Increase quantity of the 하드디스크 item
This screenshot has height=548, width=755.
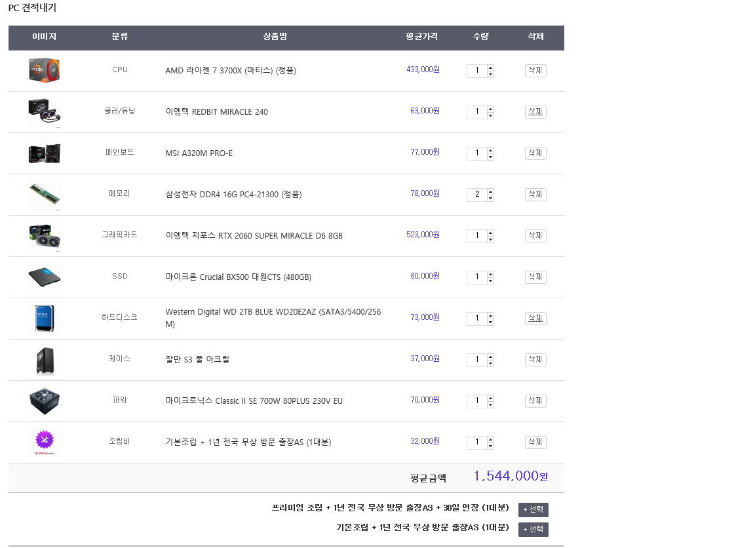[490, 315]
